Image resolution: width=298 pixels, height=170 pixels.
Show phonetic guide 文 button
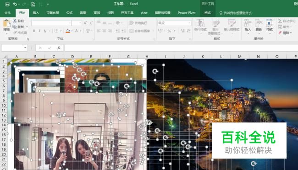click(x=88, y=31)
